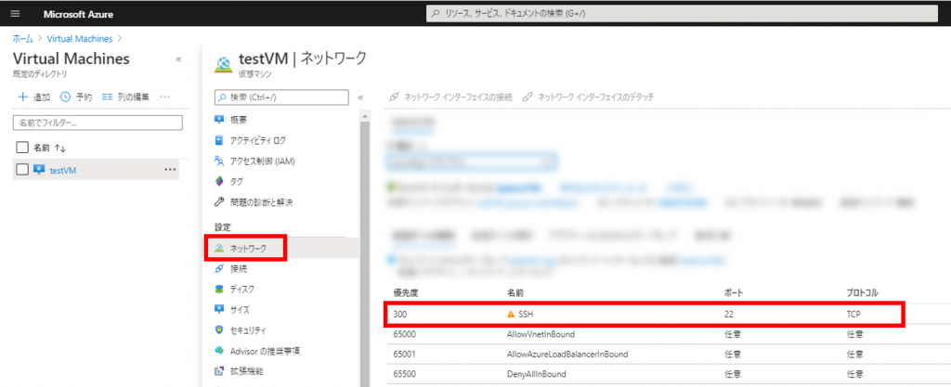Click ネットワーク インターフェイスの接続 button
The image size is (951, 387).
(x=450, y=97)
